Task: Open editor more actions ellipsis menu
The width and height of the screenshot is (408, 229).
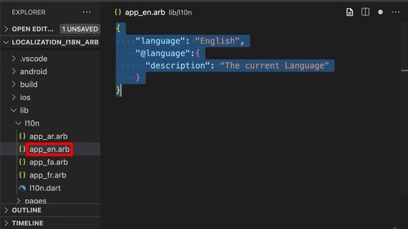Action: tap(395, 12)
